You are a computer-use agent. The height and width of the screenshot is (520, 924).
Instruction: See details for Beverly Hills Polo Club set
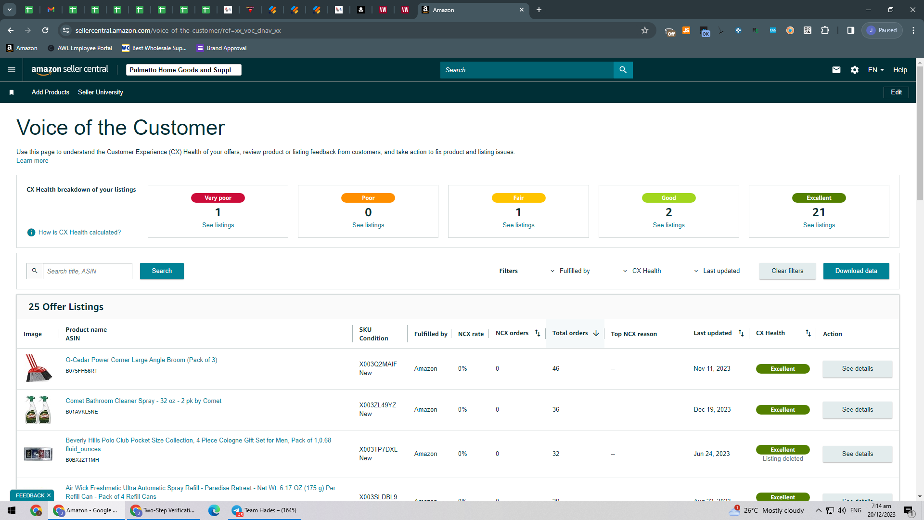(857, 454)
